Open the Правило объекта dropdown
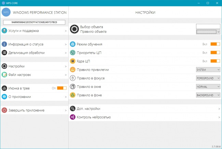Image resolution: width=222 pixels, height=149 pixels. click(x=208, y=32)
